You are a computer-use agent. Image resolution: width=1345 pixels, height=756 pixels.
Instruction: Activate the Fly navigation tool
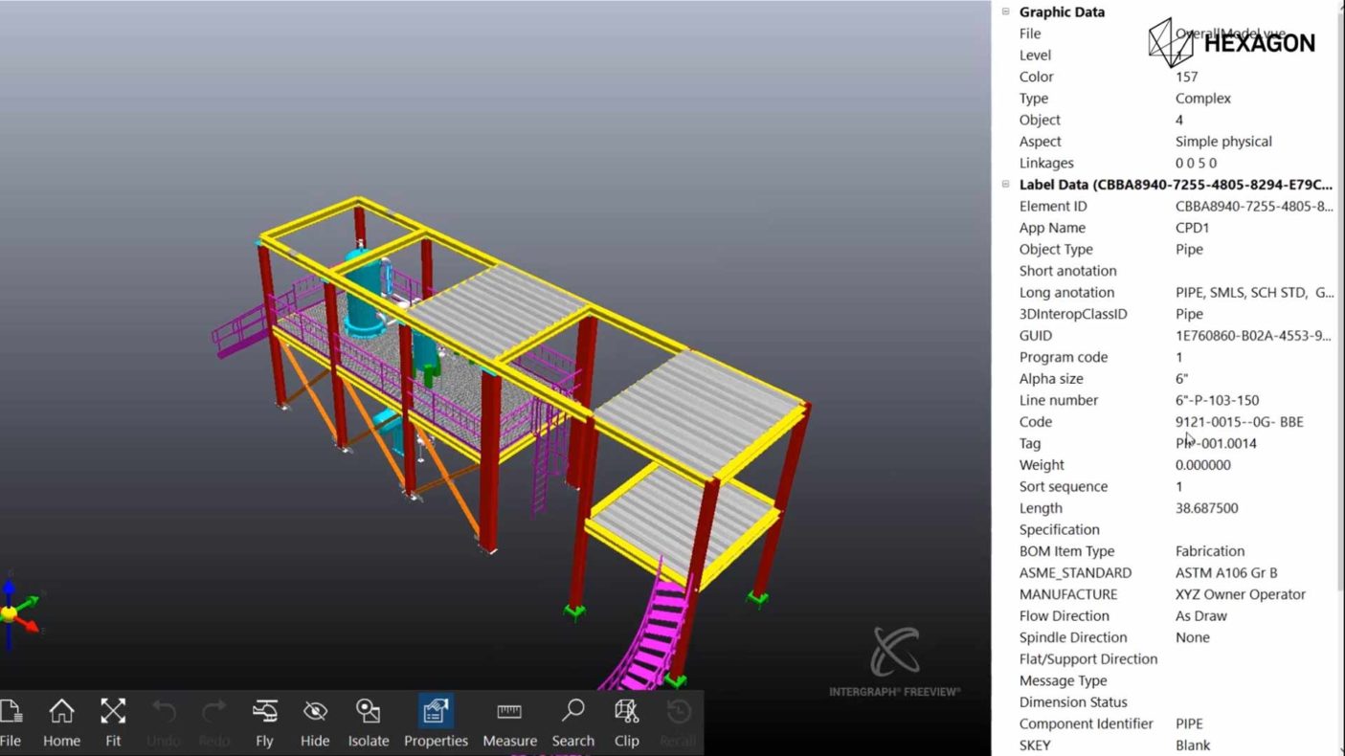[x=264, y=713]
